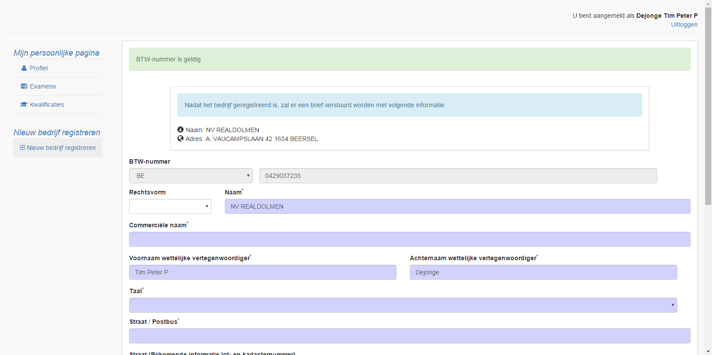The width and height of the screenshot is (712, 355).
Task: Select Nieuw bedrijf registreren menu entry
Action: tap(58, 148)
